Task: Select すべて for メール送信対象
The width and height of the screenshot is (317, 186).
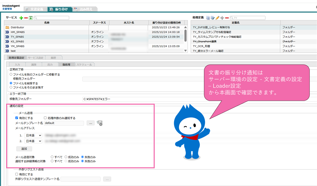Action: (52, 157)
